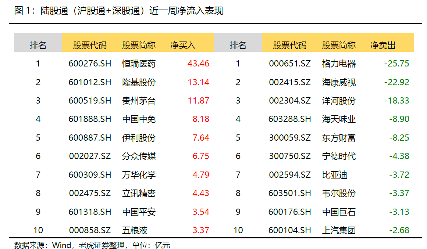Select net buy value 43.46
427x249 pixels.
(x=198, y=64)
